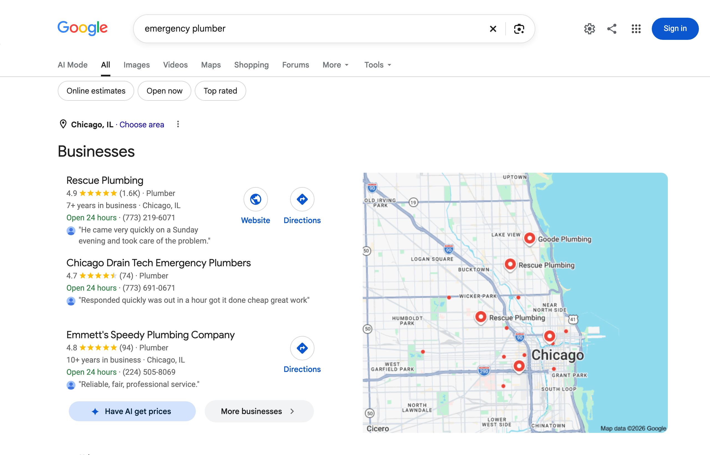Click the Google logo
The image size is (710, 455).
[x=82, y=28]
